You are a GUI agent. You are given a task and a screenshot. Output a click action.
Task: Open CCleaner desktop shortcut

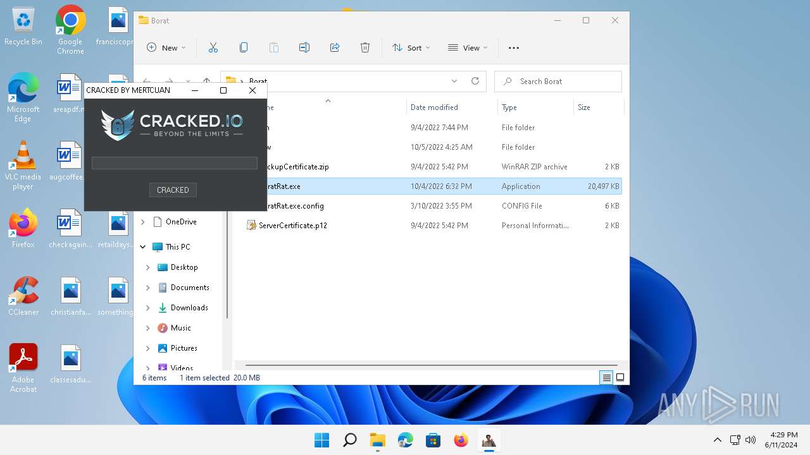(x=23, y=296)
